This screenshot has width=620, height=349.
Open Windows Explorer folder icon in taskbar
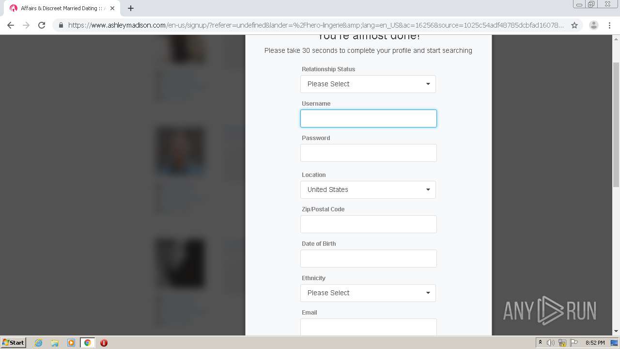[55, 343]
